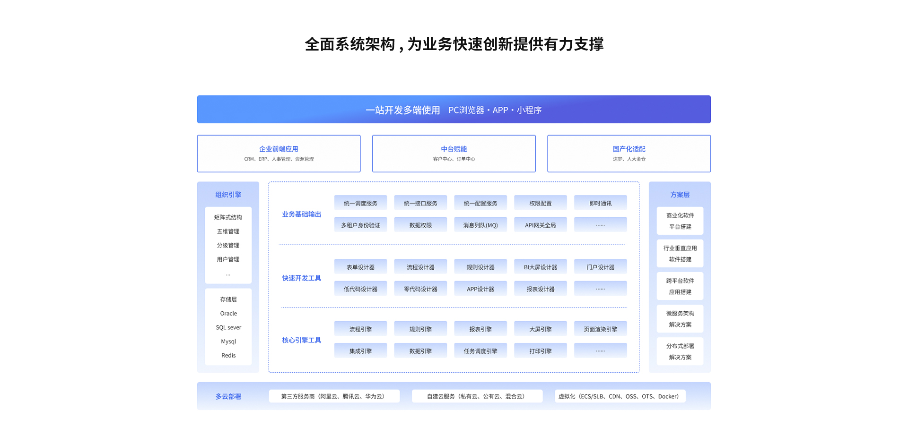Click the 多云部署 label

(228, 396)
